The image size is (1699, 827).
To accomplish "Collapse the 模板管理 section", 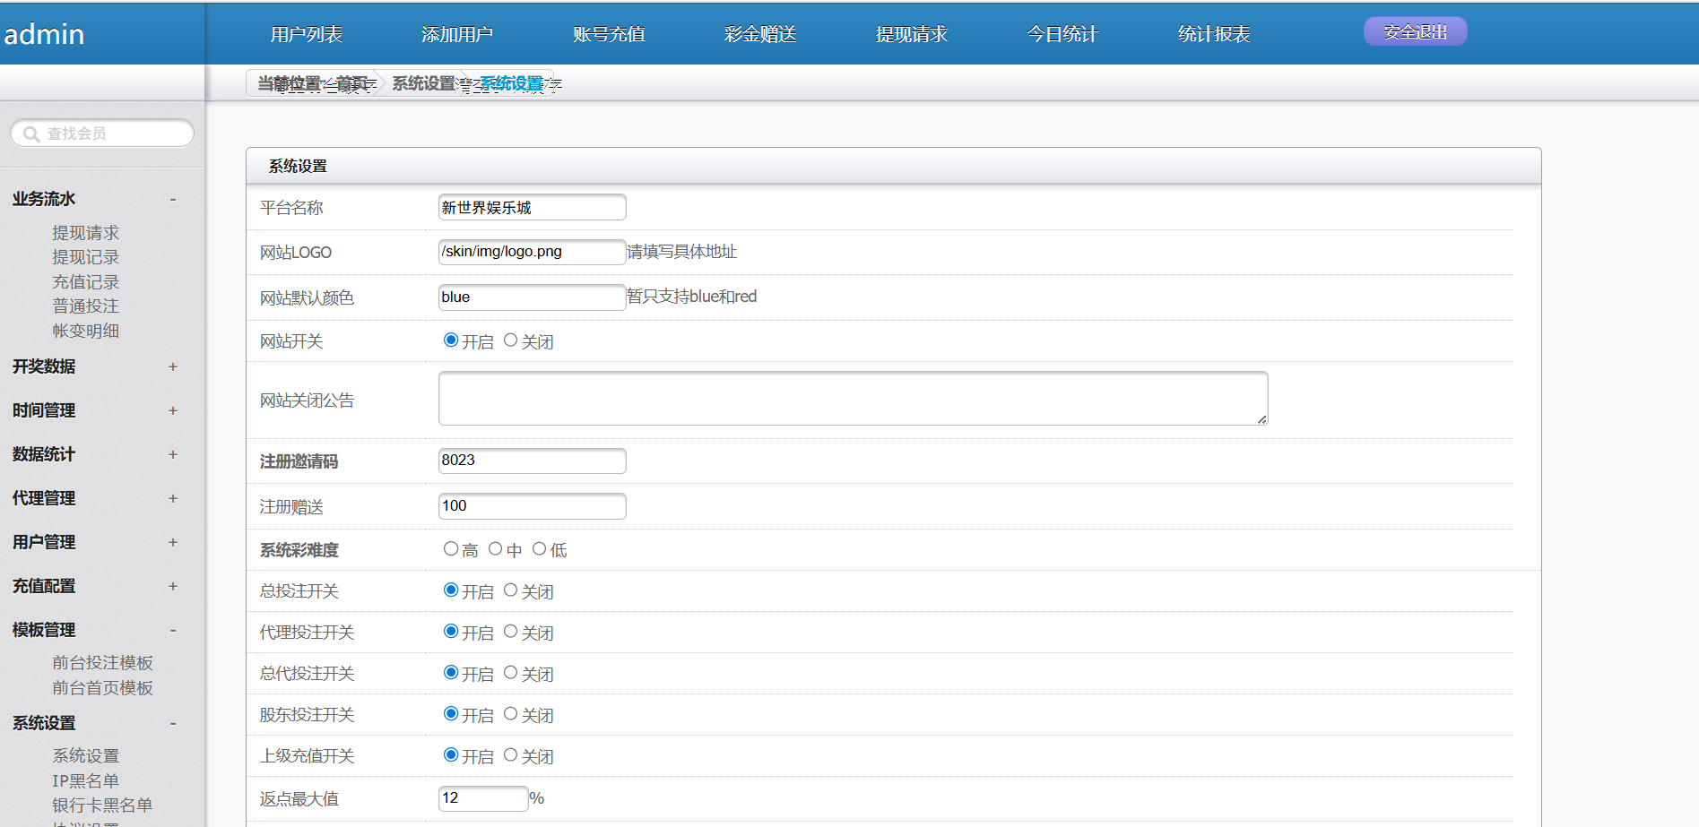I will 173,630.
